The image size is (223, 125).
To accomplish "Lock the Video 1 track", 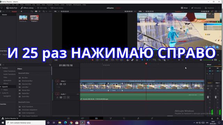I will [x=57, y=84].
